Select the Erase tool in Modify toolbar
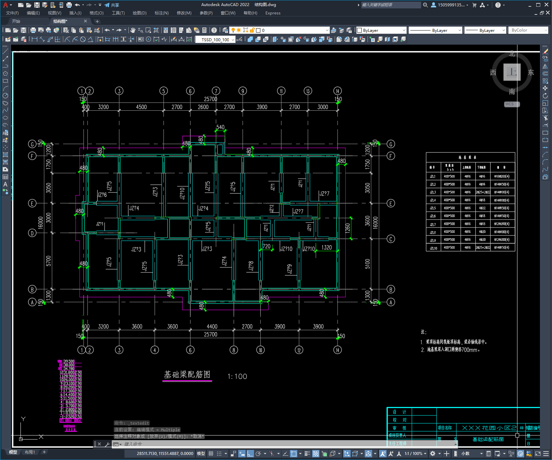The height and width of the screenshot is (460, 552). coord(545,51)
